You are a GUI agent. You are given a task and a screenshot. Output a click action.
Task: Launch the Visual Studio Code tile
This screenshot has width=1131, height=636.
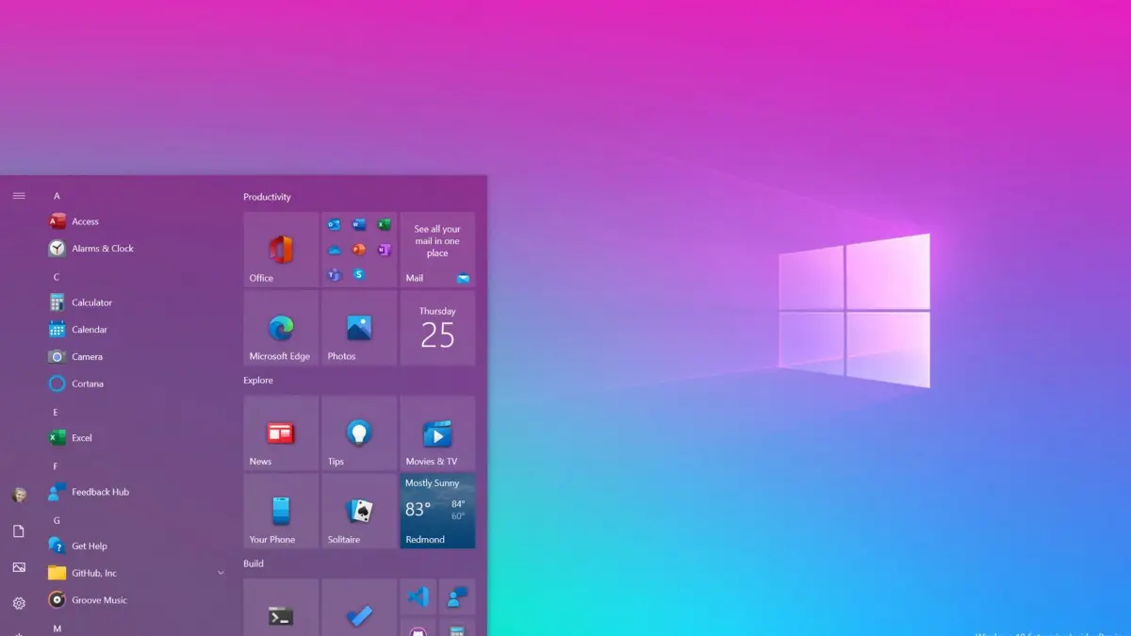point(418,596)
